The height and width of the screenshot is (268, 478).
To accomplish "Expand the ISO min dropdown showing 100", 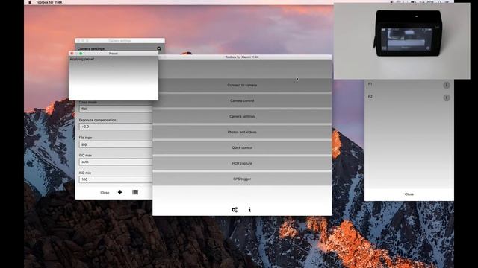I will 116,179.
